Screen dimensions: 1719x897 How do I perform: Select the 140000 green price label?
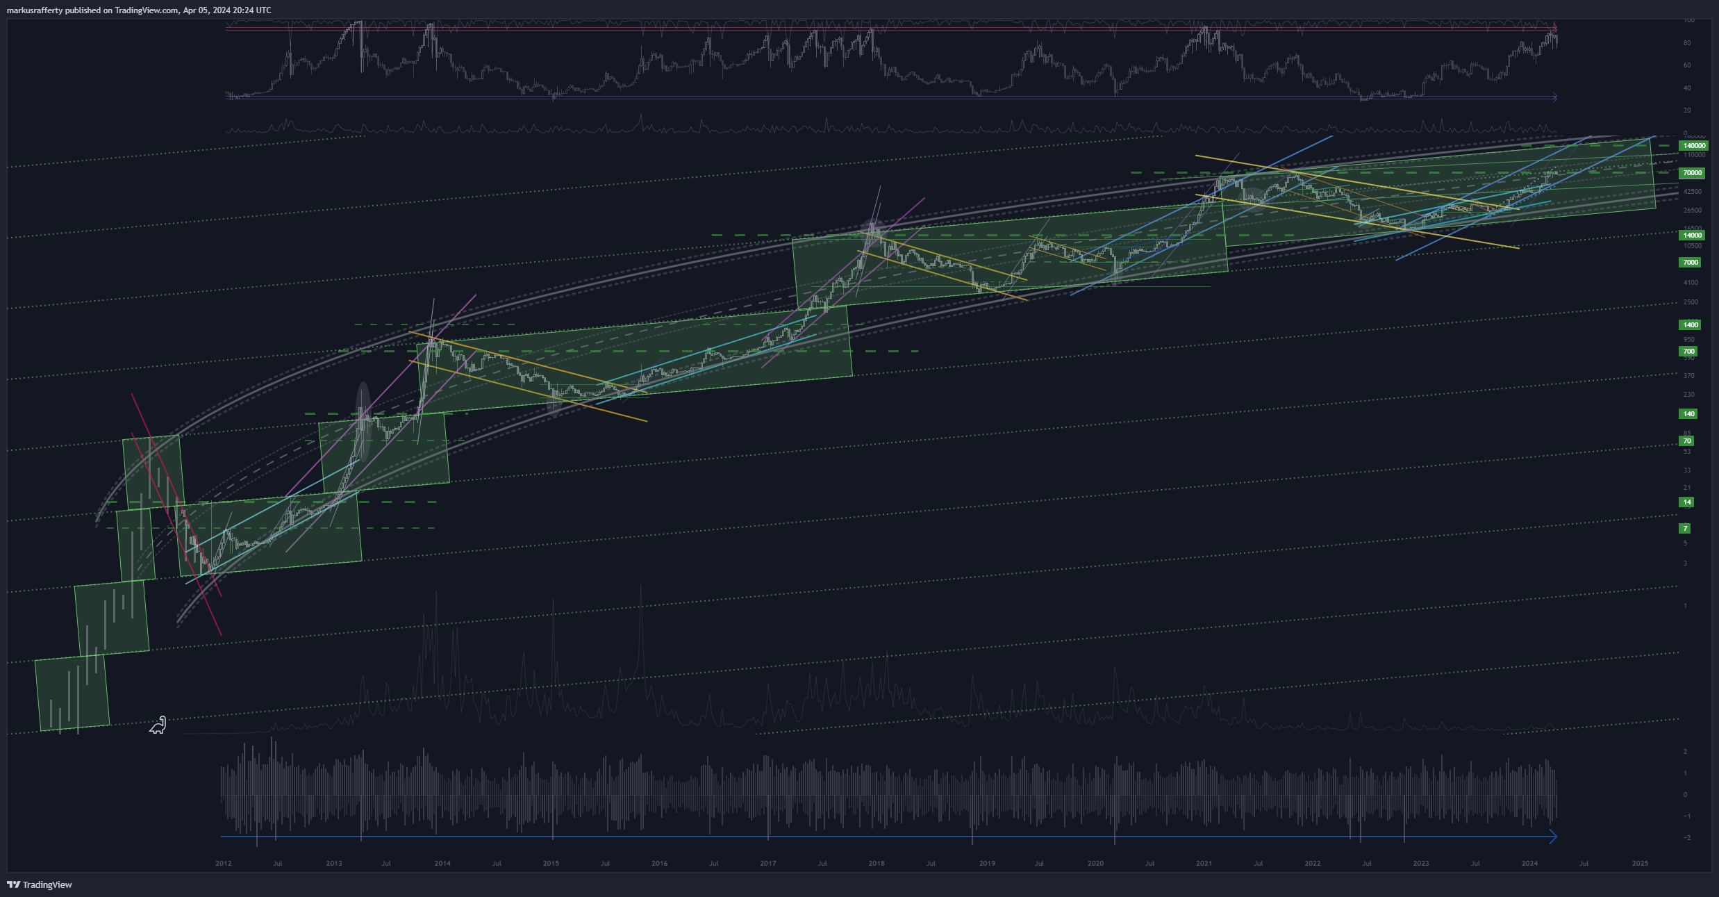point(1693,146)
